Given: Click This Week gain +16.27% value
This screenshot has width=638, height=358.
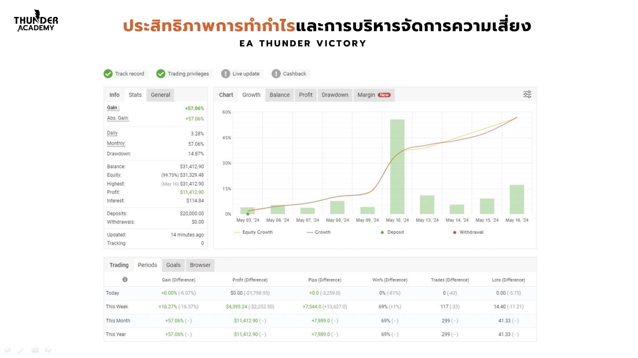Looking at the screenshot, I should click(168, 307).
